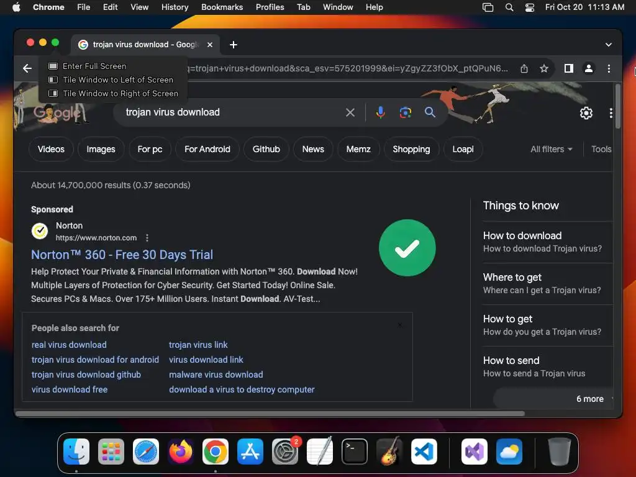Open Chrome's three-dot menu

click(x=609, y=68)
